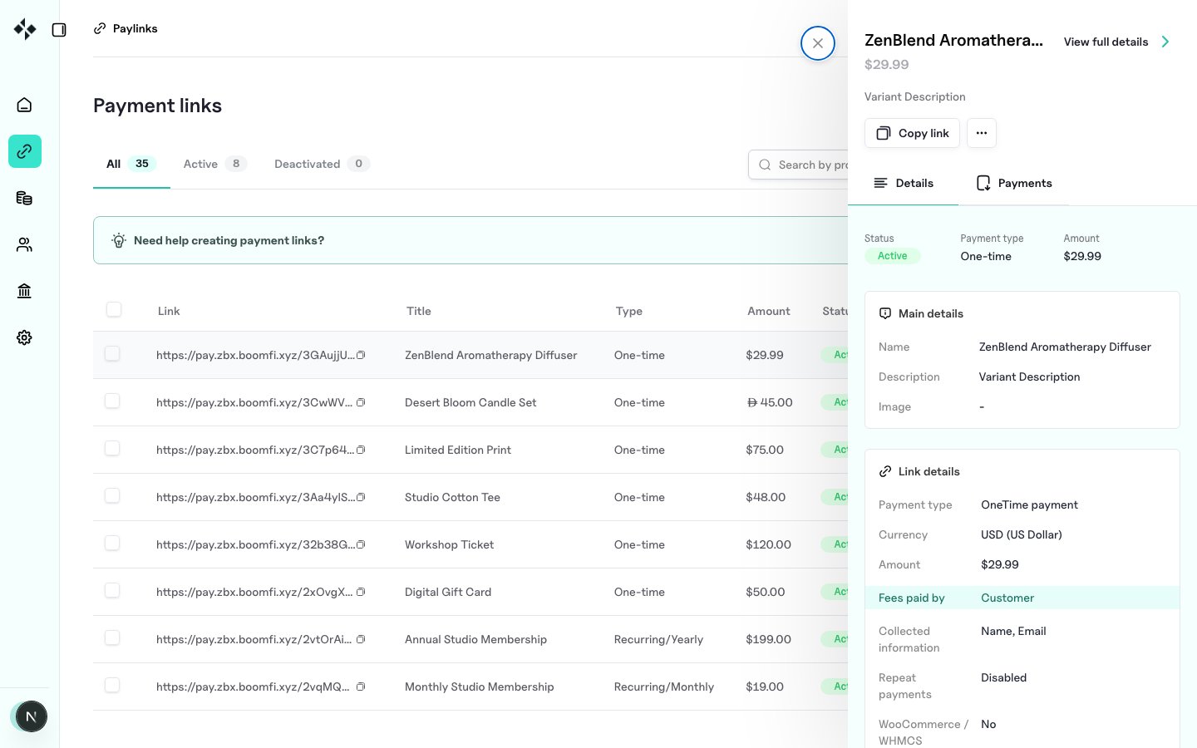Viewport: 1197px width, 748px height.
Task: Check the Workshop Ticket row checkbox
Action: [x=112, y=543]
